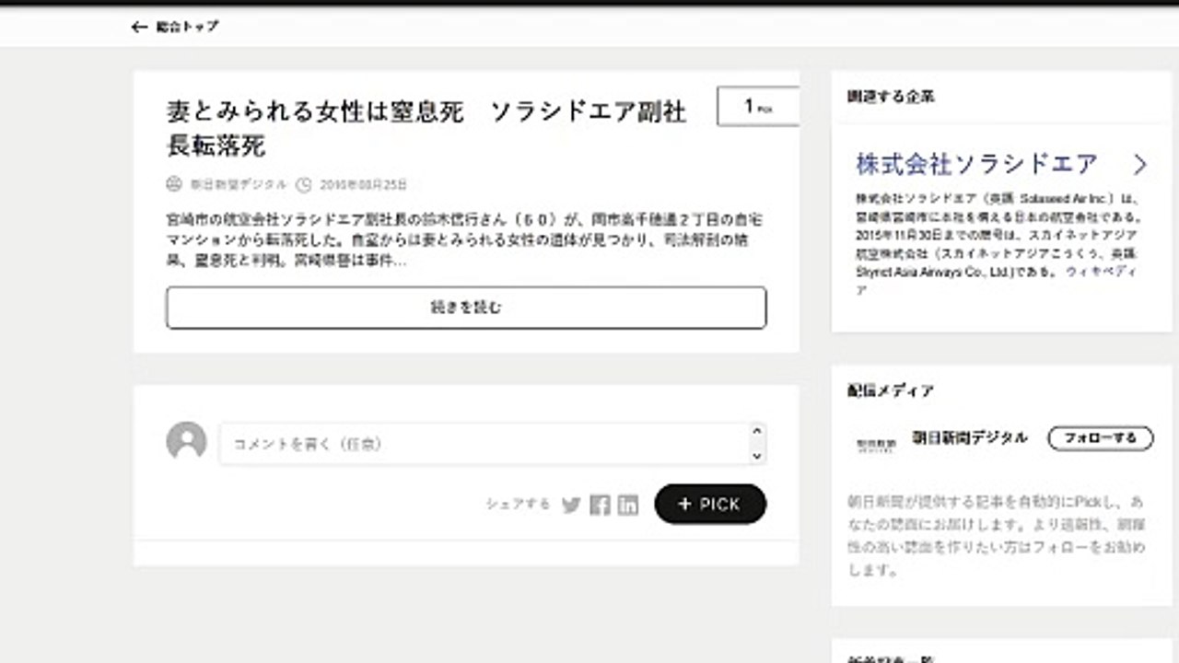Share the article on Twitter

pos(571,505)
